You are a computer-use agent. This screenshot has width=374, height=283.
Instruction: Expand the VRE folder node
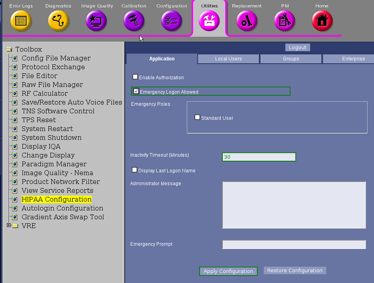[8, 226]
